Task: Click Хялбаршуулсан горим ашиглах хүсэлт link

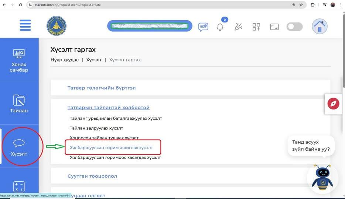Action: [111, 147]
